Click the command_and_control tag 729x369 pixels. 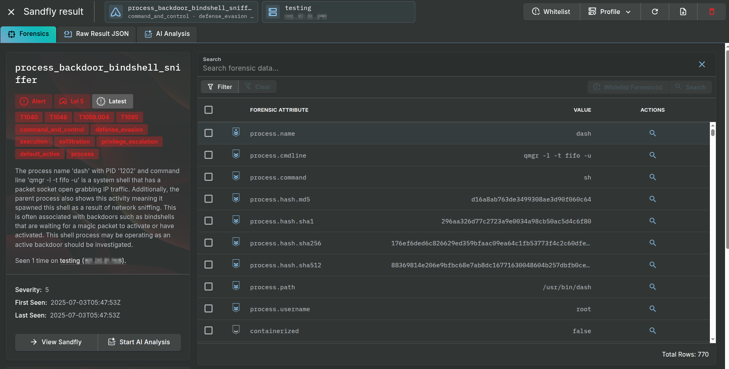pyautogui.click(x=52, y=130)
